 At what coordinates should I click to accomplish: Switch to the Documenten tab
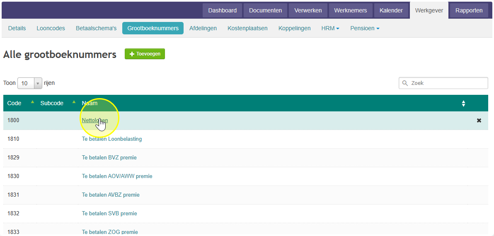pyautogui.click(x=265, y=10)
